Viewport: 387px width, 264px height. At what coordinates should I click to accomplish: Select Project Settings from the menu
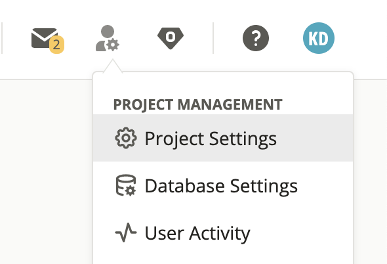(x=223, y=138)
